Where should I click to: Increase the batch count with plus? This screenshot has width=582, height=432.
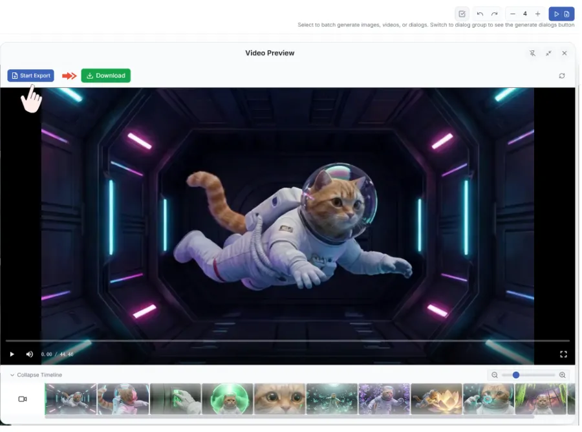click(537, 14)
